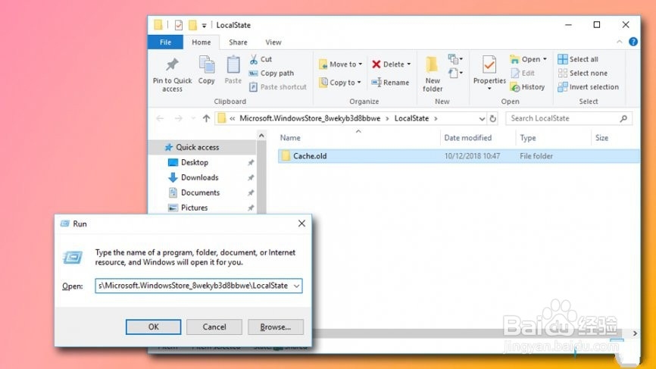Open Documents in navigation pane
This screenshot has width=656, height=369.
tap(201, 192)
